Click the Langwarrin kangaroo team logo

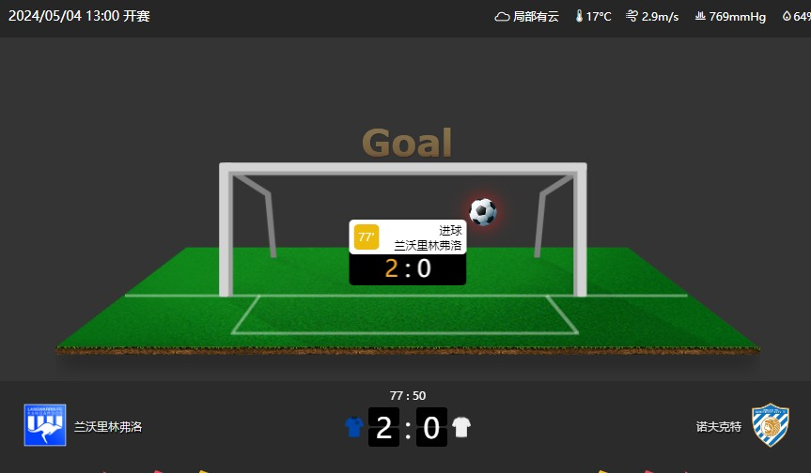click(x=45, y=425)
